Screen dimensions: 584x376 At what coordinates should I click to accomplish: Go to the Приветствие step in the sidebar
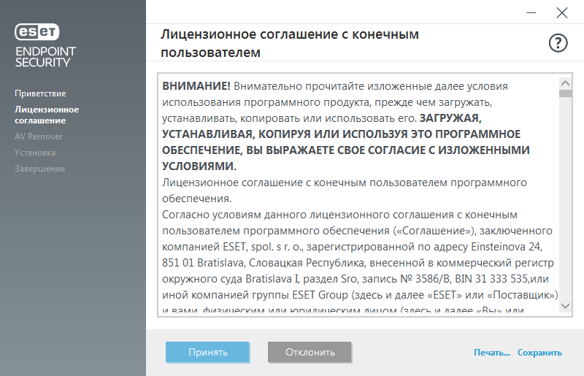click(x=40, y=93)
